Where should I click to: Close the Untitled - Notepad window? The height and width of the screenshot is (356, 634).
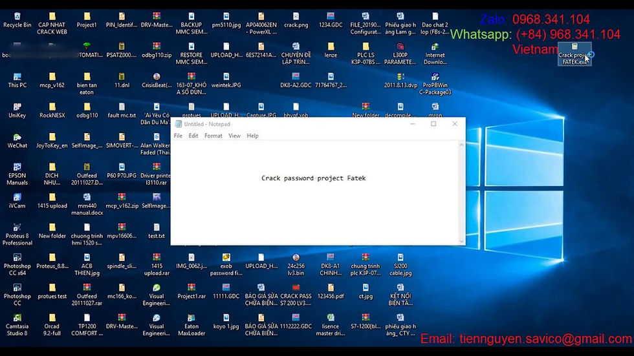point(455,123)
